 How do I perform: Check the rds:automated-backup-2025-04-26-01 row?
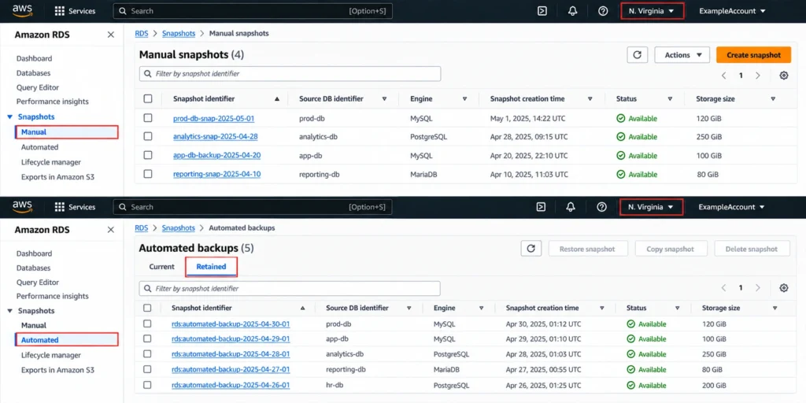pyautogui.click(x=147, y=385)
